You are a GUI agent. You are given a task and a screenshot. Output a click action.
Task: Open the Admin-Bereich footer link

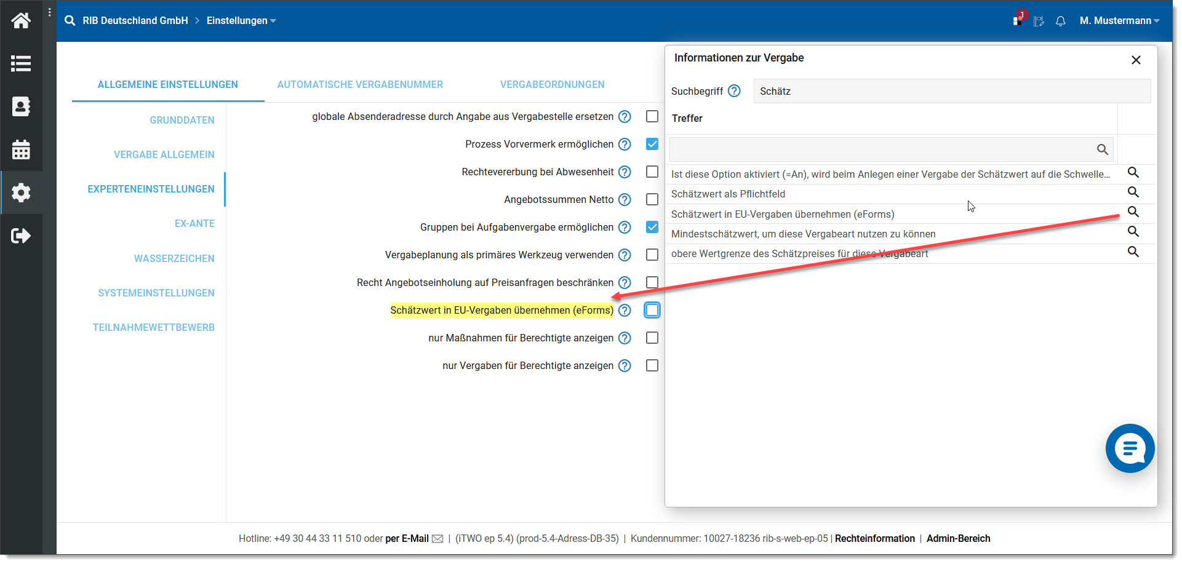click(958, 539)
